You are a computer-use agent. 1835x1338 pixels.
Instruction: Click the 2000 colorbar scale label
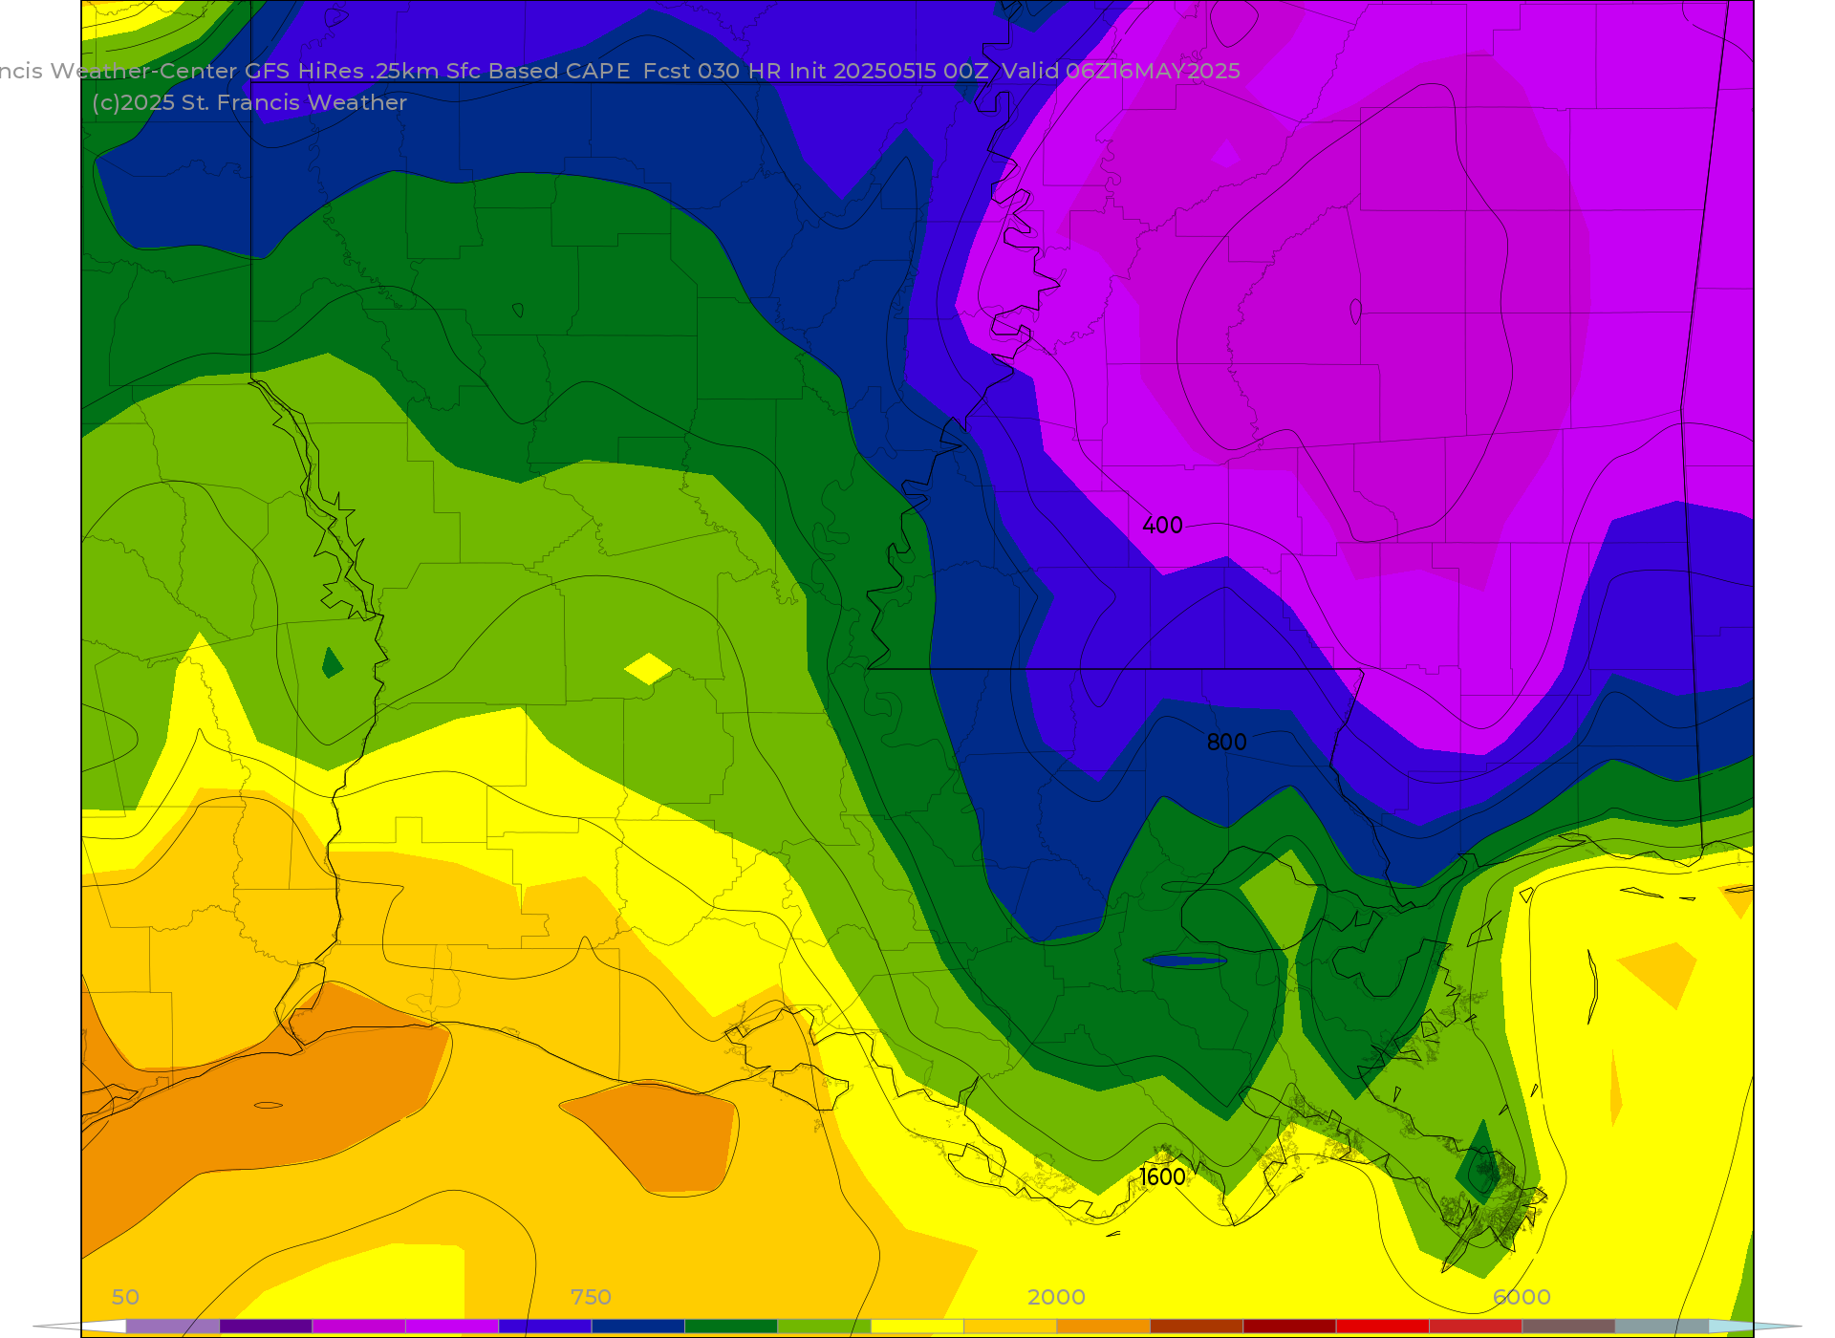(1056, 1297)
